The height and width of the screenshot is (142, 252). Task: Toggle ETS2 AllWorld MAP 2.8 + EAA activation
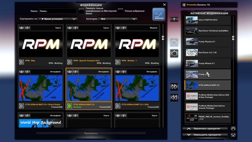pyautogui.click(x=118, y=106)
